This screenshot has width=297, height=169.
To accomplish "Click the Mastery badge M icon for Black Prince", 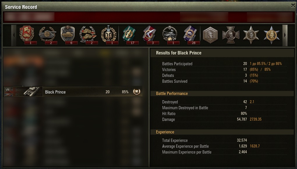I will coord(137,92).
